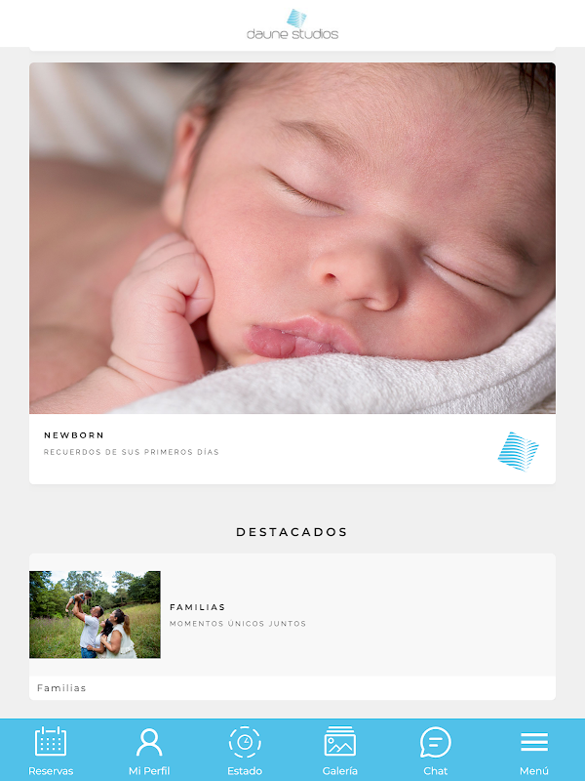Select the Reservas tab label

pos(51,770)
